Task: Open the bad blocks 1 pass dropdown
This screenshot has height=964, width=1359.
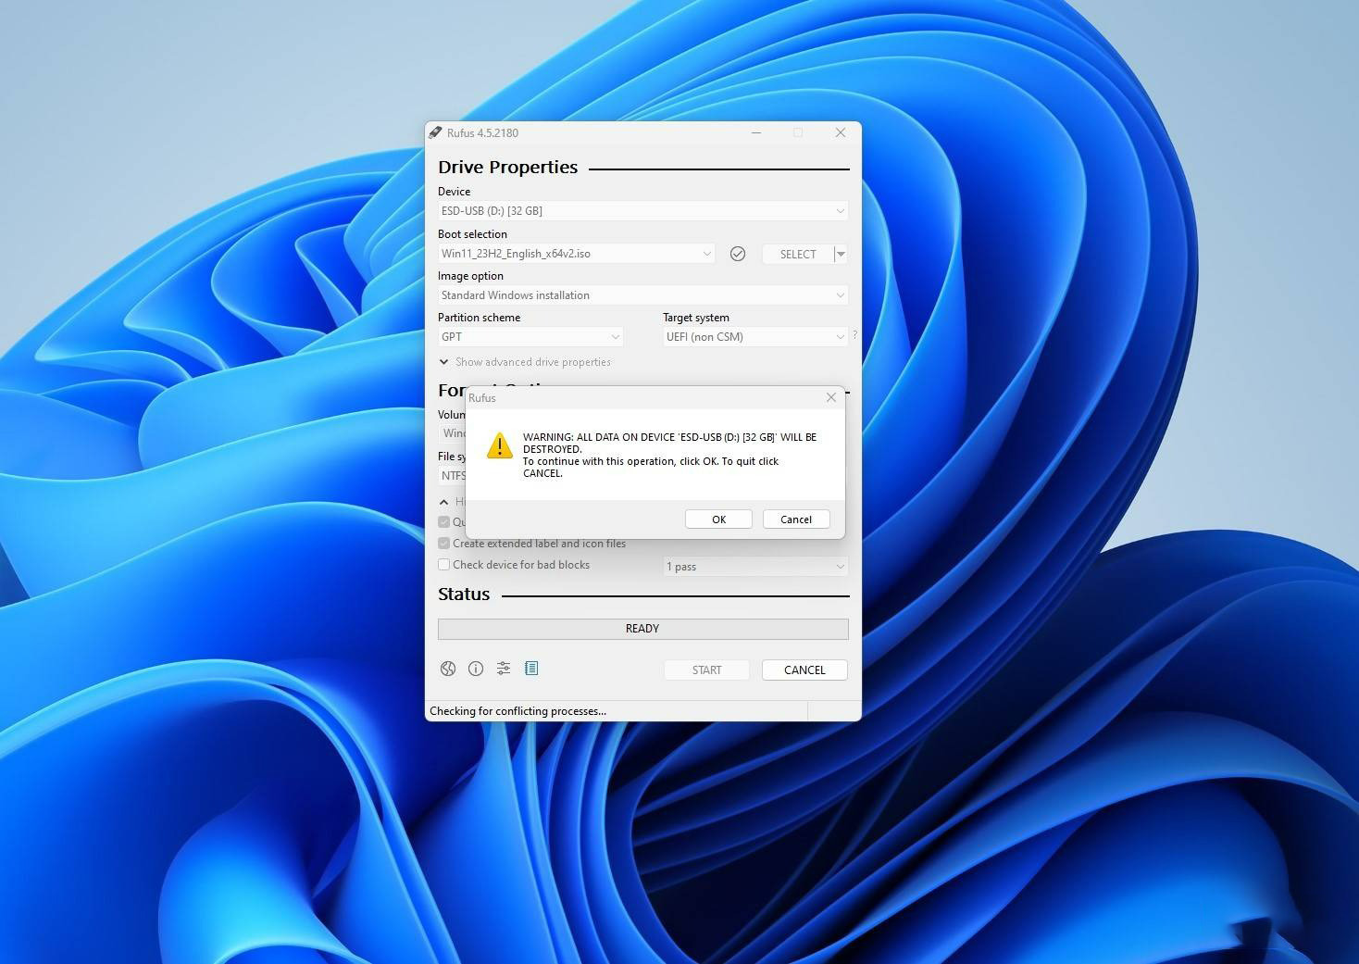Action: click(755, 567)
